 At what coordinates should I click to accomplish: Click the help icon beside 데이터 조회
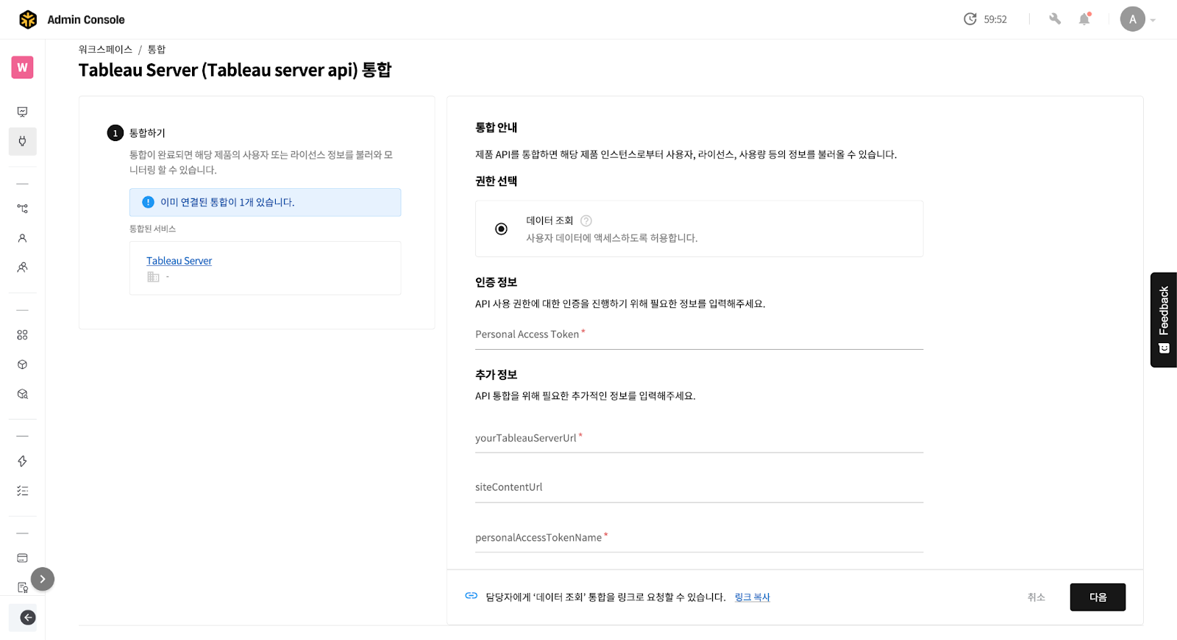(x=586, y=220)
